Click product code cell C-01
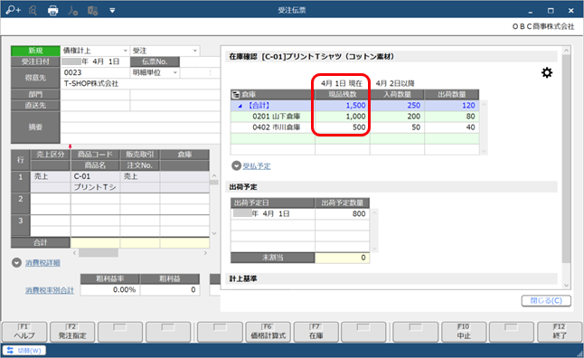 [x=95, y=176]
